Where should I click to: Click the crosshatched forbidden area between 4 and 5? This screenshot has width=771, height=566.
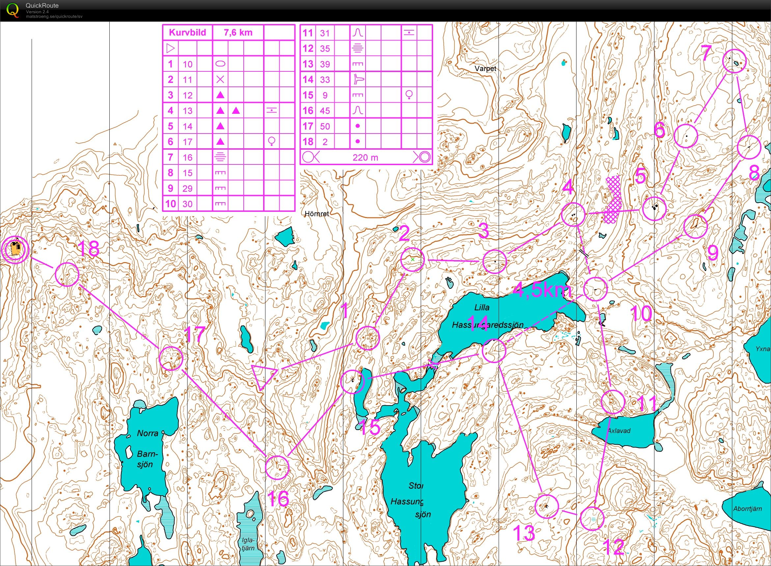pos(613,199)
